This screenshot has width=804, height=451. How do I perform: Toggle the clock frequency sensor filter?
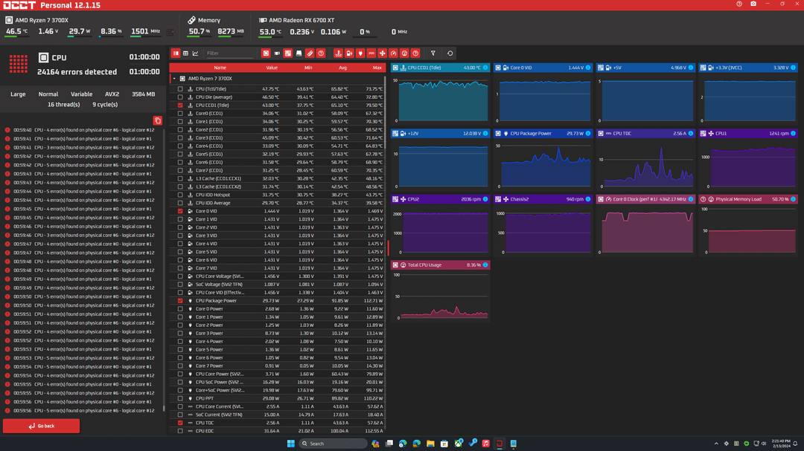[393, 53]
